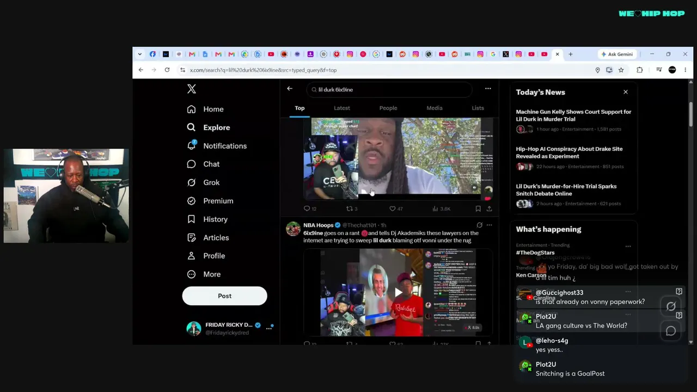View site information icon beside URL
Screen dimensions: 697x392
(182, 70)
